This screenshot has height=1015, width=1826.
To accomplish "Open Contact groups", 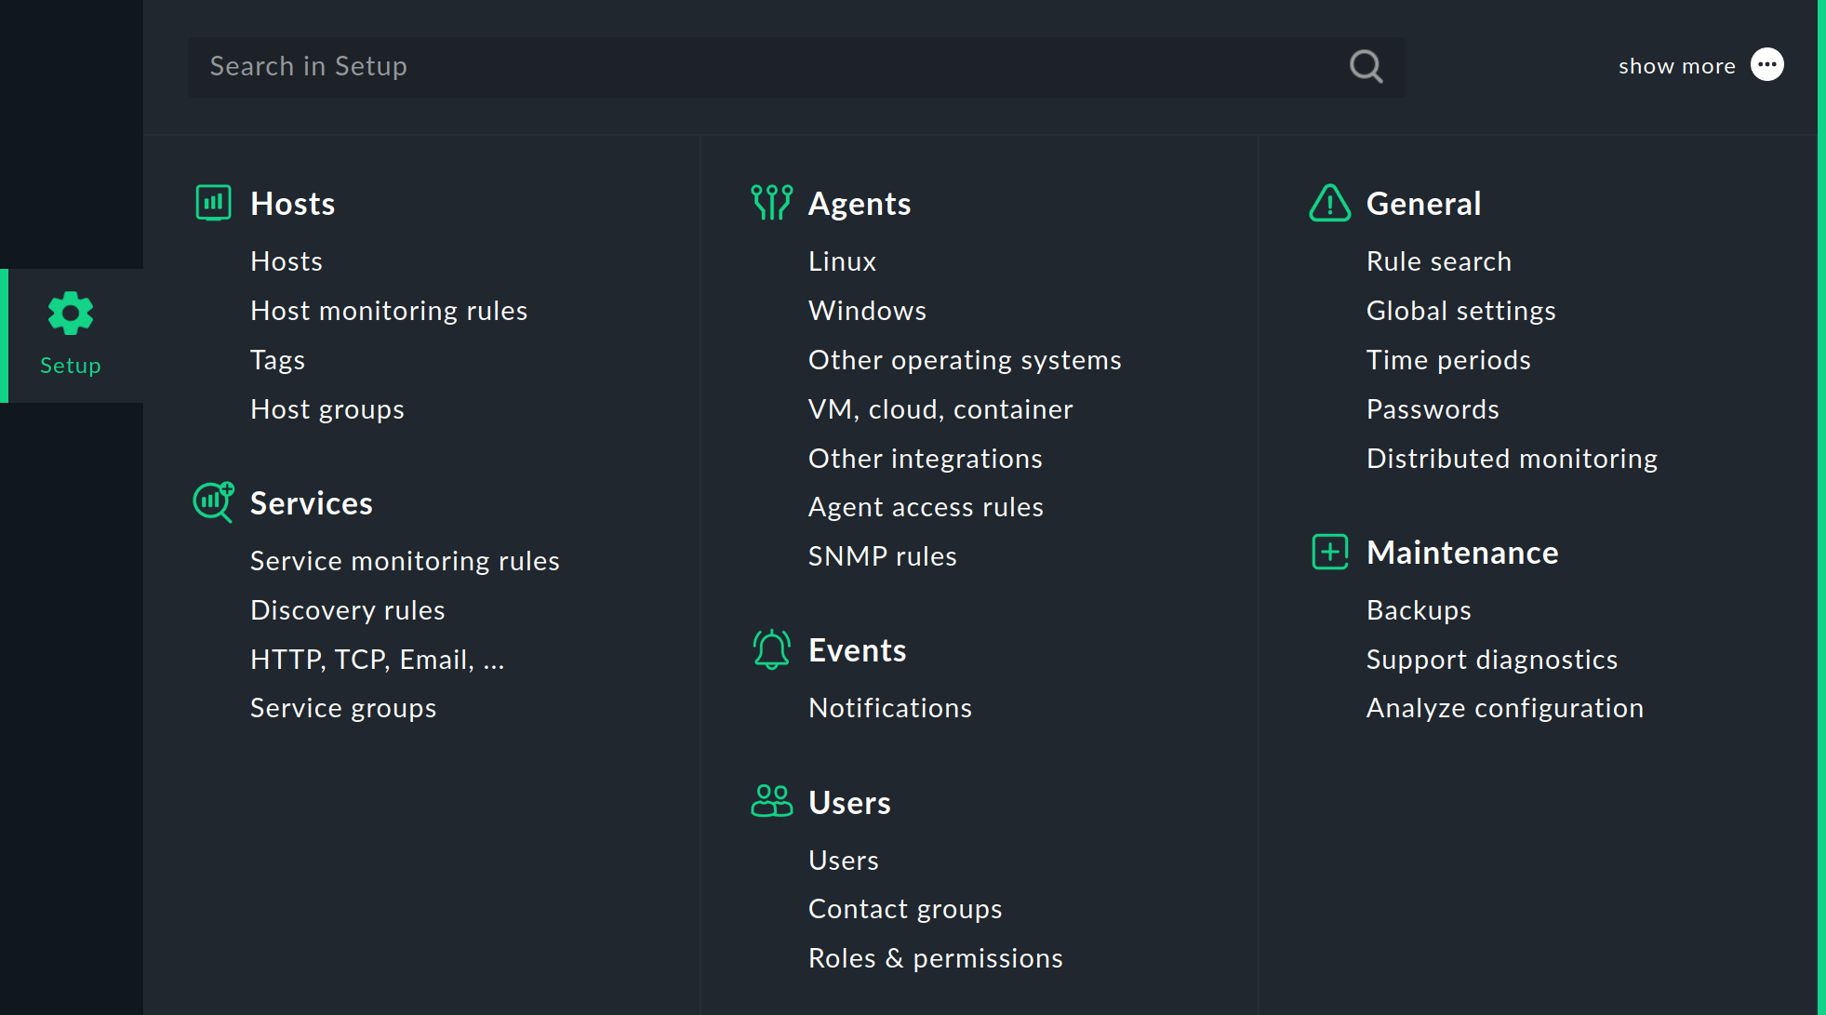I will point(905,909).
